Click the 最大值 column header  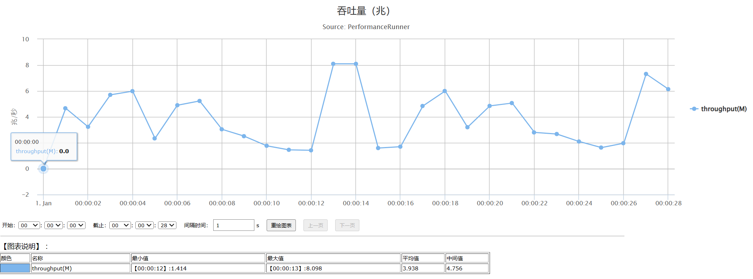coord(333,258)
